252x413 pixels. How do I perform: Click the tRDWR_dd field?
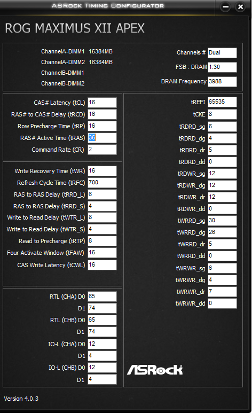(222, 209)
